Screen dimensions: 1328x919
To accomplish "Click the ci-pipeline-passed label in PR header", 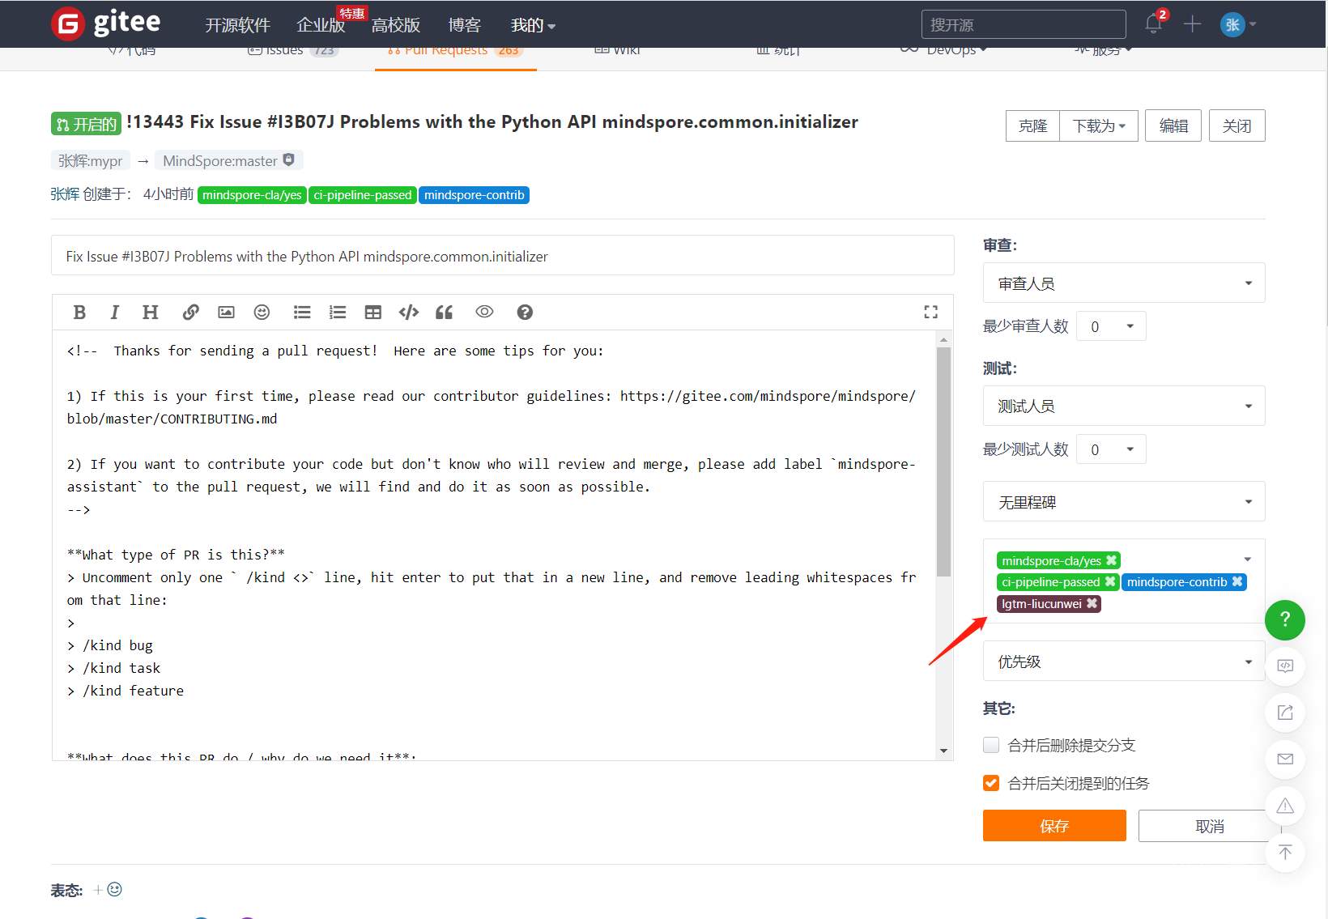I will tap(363, 195).
